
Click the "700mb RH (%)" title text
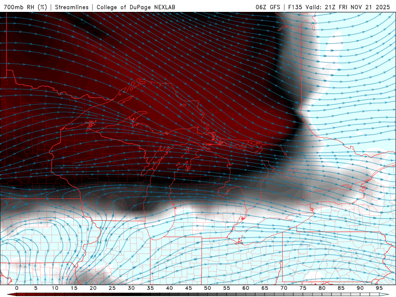point(25,7)
